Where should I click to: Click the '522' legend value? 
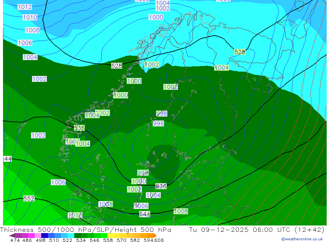click(x=67, y=240)
